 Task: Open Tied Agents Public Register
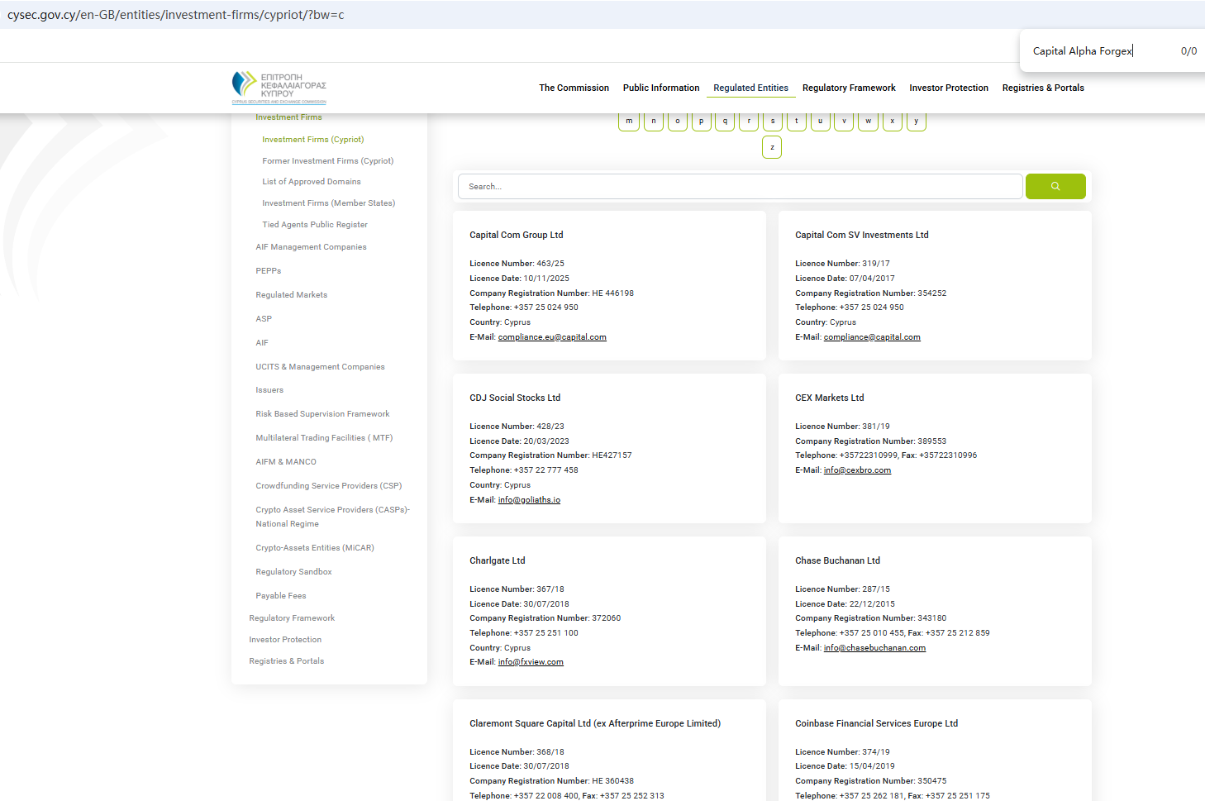pos(315,225)
